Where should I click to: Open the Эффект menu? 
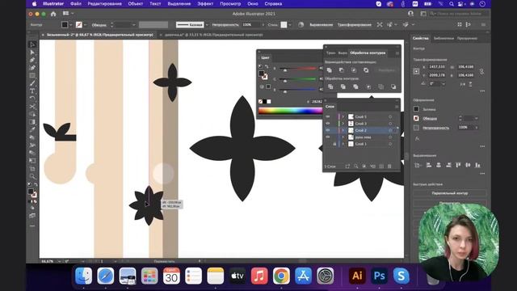(x=205, y=4)
